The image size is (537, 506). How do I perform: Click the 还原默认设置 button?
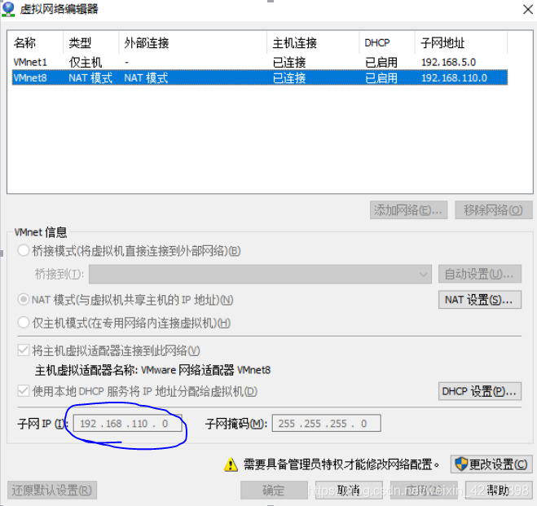click(x=52, y=490)
